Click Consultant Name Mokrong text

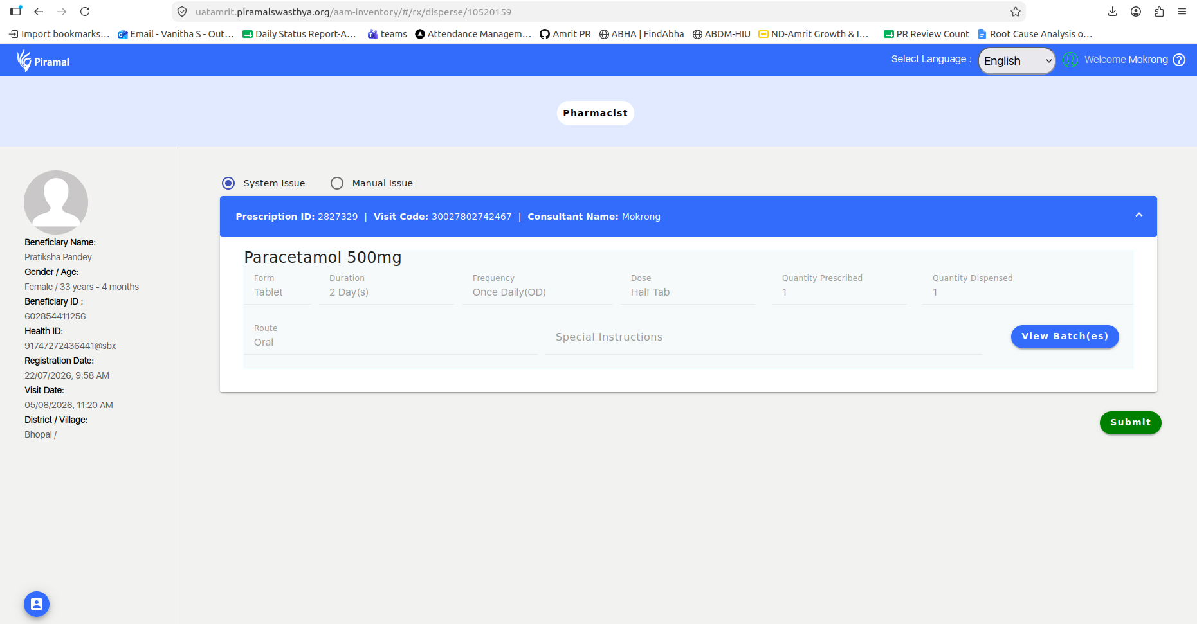point(594,217)
